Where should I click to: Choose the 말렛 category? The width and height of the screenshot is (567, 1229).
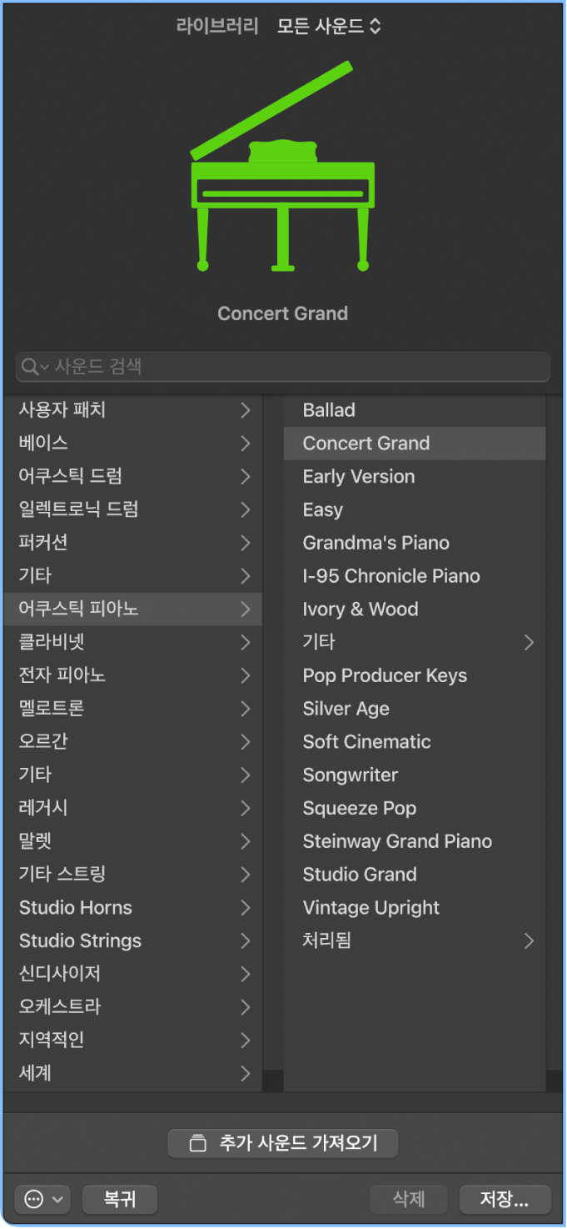click(x=133, y=841)
